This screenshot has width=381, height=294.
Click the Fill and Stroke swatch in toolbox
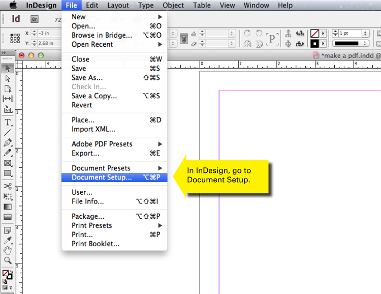(7, 274)
